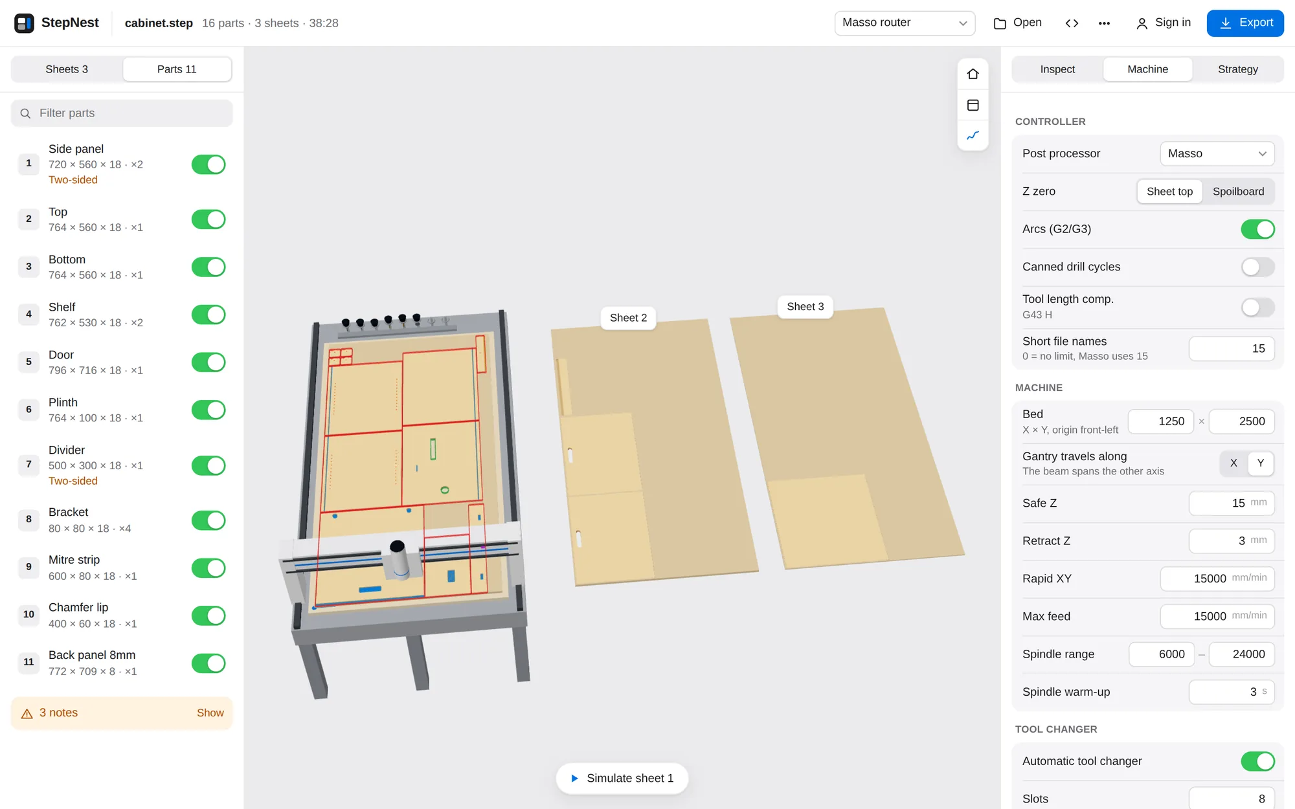Open the Post processor Masso dropdown
Viewport: 1295px width, 809px height.
(1217, 154)
